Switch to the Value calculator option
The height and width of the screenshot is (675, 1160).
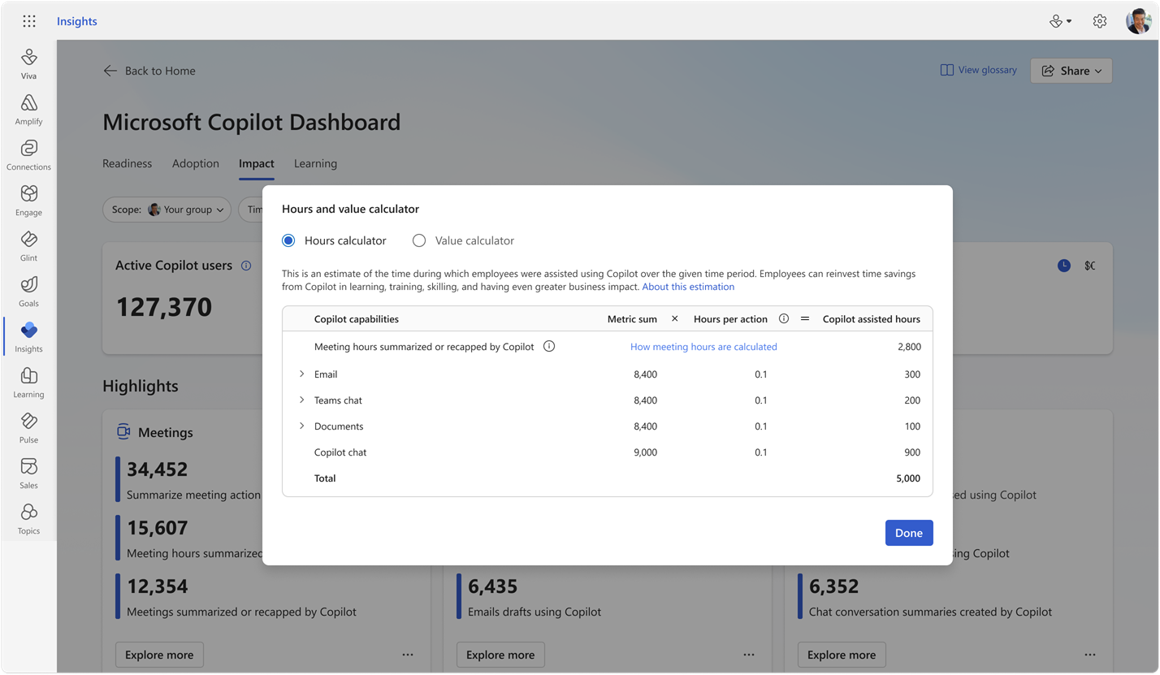click(x=419, y=240)
